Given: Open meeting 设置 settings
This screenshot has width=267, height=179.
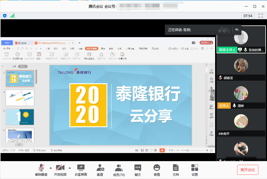Looking at the screenshot, I should coord(195,170).
